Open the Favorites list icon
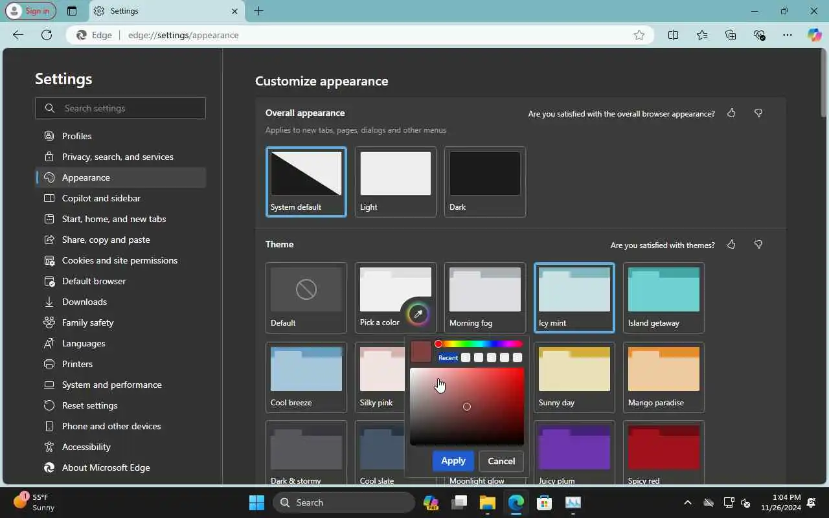 point(702,35)
